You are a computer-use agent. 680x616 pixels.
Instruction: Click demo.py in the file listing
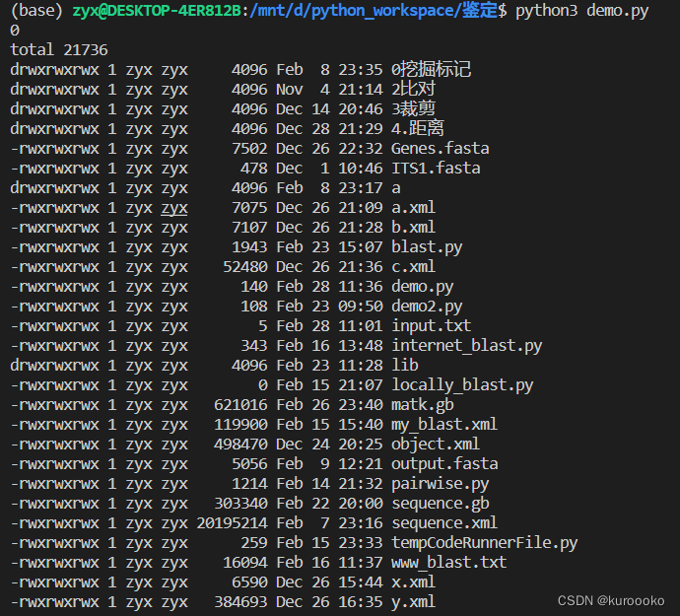click(423, 287)
